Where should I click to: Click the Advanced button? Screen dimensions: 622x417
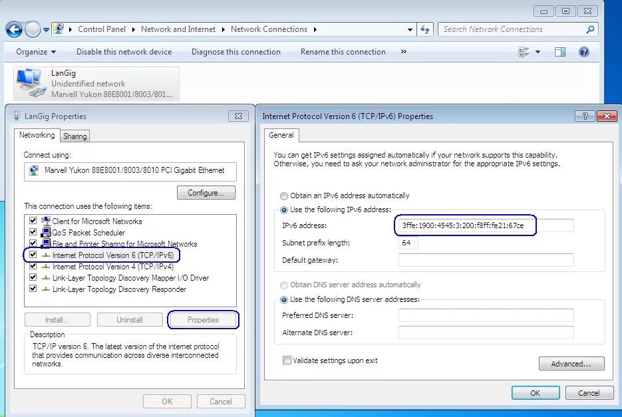coord(571,364)
